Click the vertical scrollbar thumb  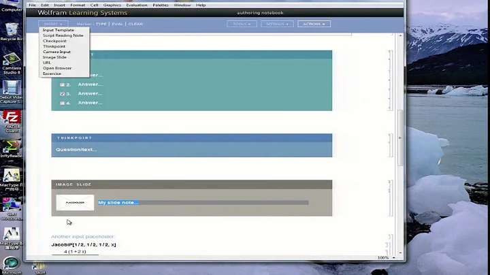click(x=400, y=137)
